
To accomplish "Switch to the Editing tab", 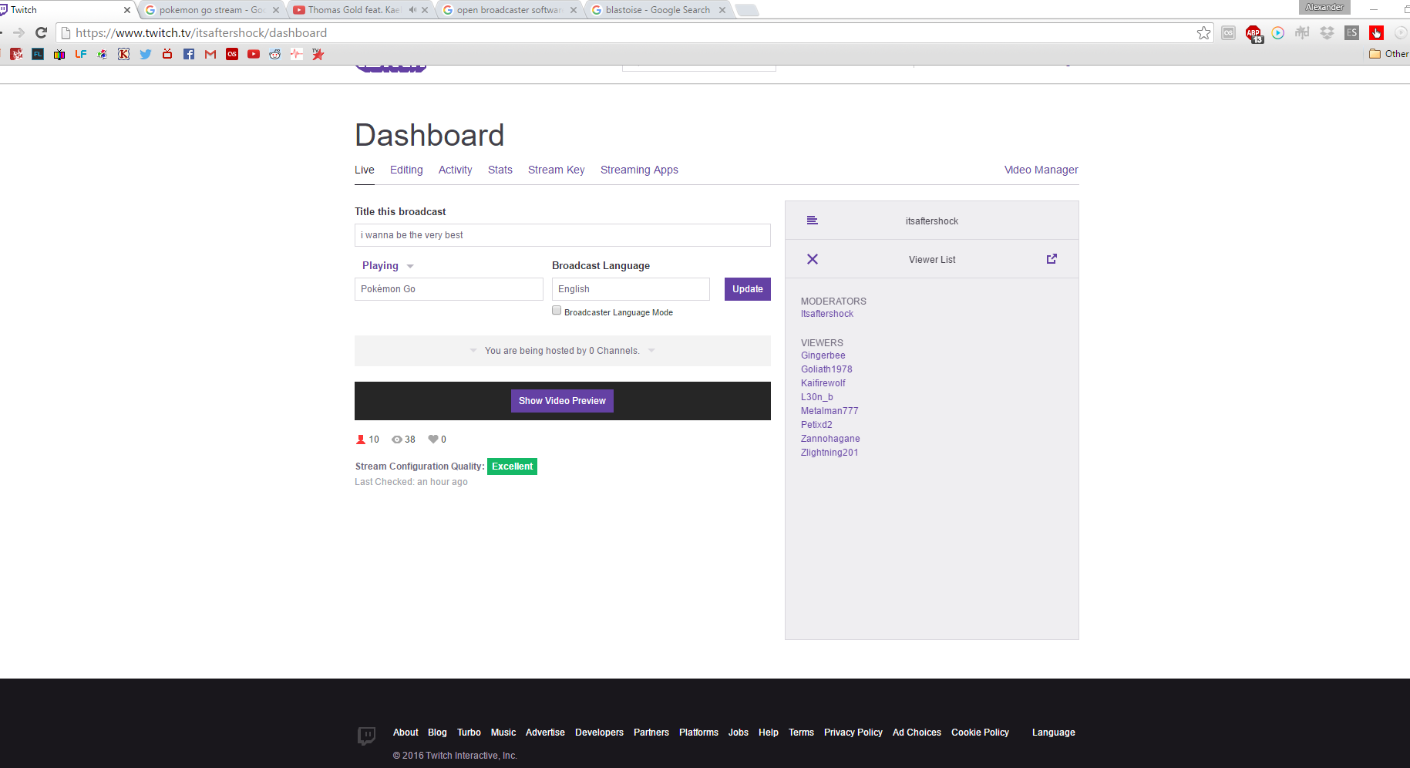I will click(x=406, y=170).
